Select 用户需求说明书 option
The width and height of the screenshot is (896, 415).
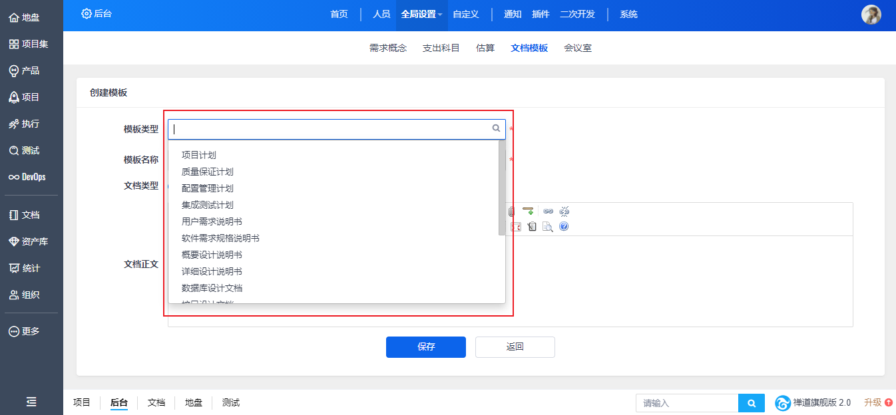(x=212, y=221)
